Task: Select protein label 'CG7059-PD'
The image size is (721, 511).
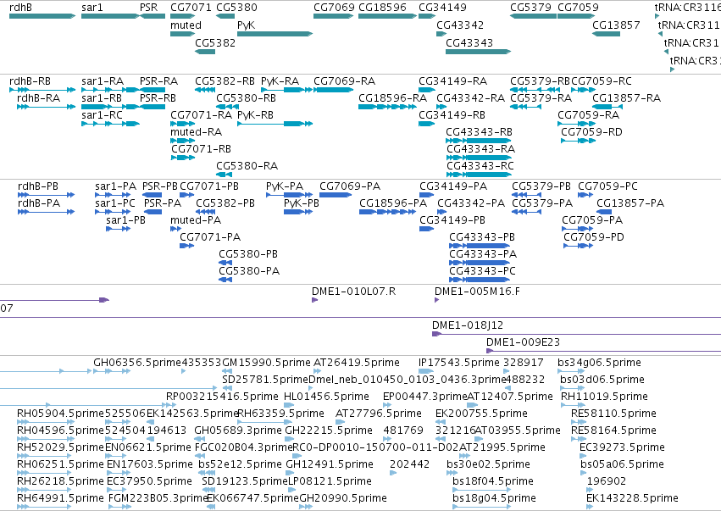Action: pyautogui.click(x=594, y=237)
